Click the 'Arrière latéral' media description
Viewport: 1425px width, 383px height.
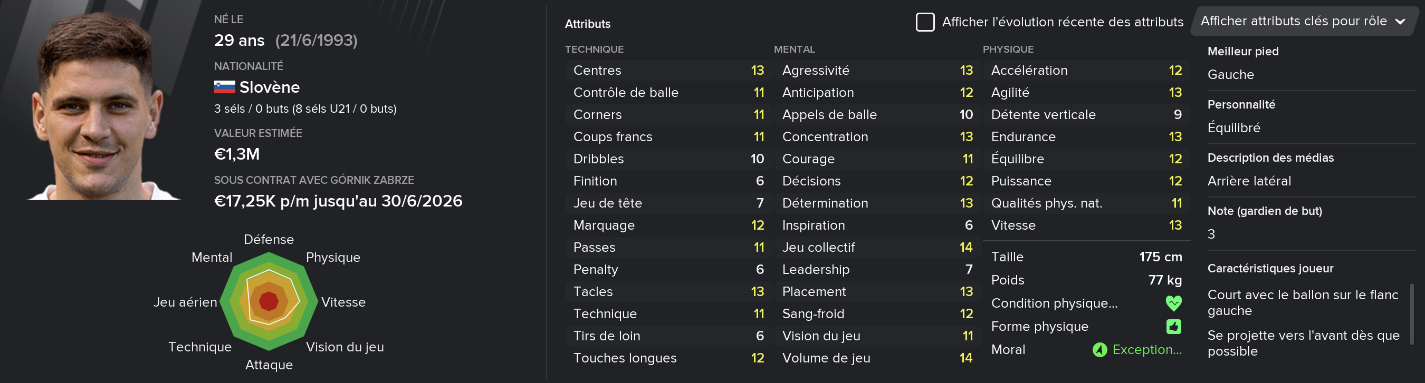1249,181
